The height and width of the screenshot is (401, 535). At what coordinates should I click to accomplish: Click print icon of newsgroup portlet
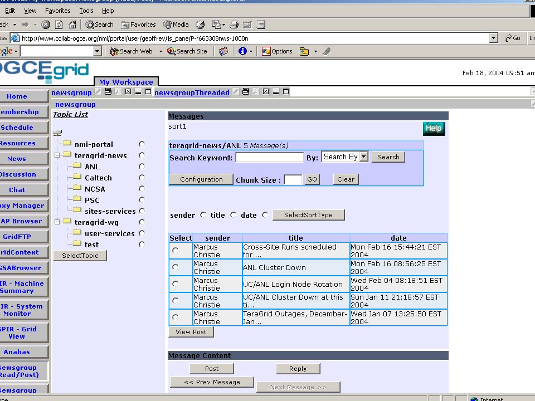(108, 91)
